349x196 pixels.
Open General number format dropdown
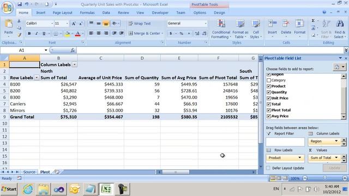click(x=206, y=23)
